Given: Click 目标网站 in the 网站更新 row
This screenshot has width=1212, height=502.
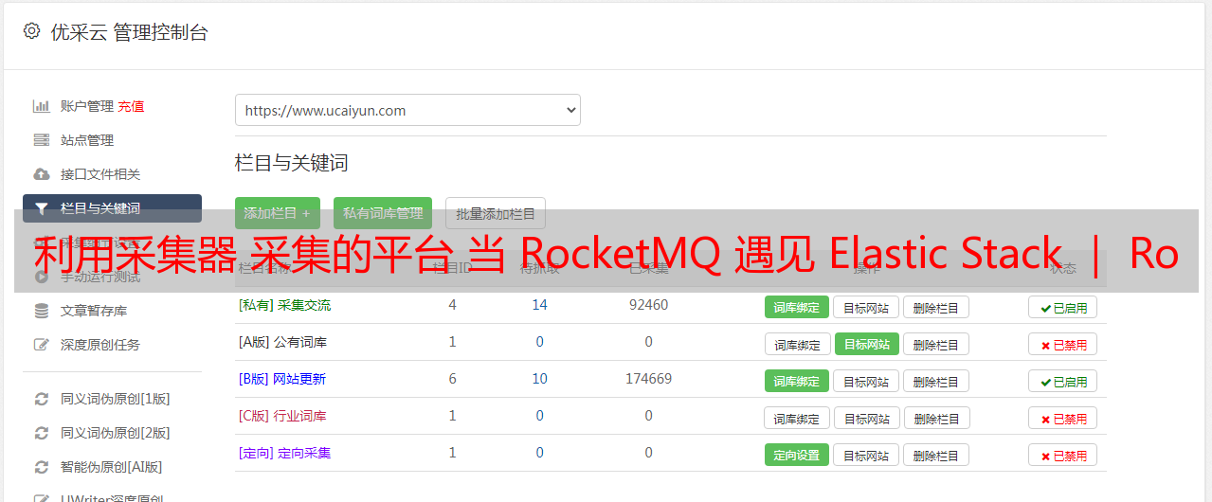Looking at the screenshot, I should [x=866, y=381].
